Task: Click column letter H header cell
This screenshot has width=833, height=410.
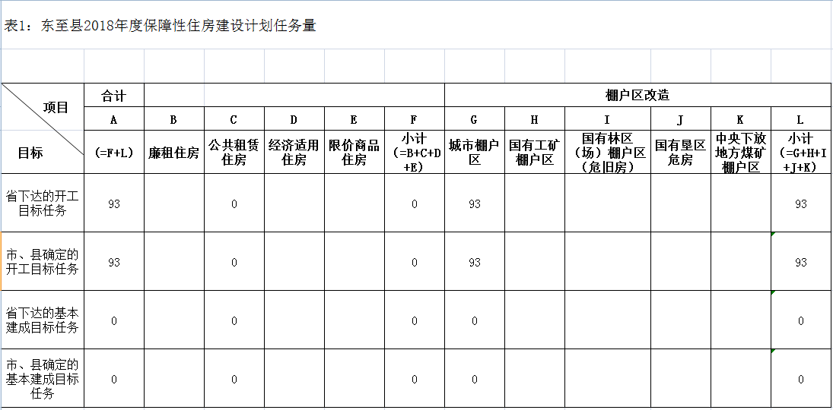Action: click(535, 119)
